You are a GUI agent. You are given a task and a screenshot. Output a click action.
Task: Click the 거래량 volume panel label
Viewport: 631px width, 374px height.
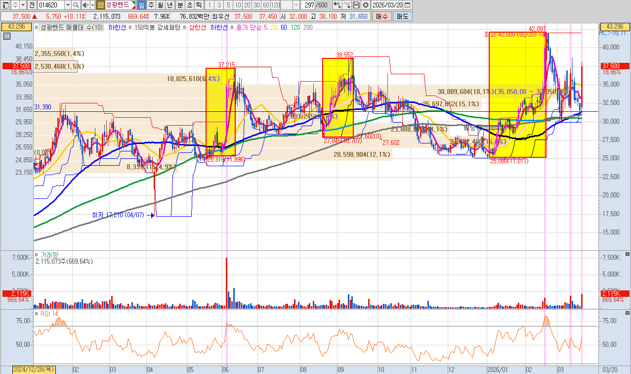tap(48, 255)
